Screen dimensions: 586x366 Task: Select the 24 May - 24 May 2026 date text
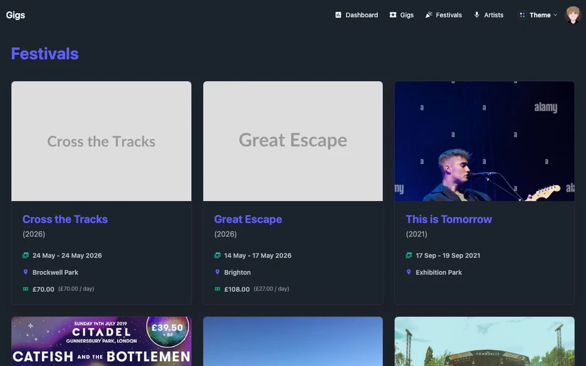pos(67,256)
